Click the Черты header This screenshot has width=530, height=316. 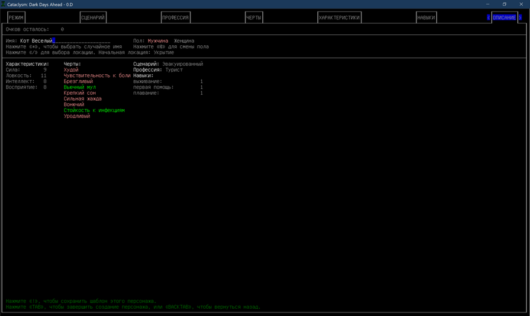tap(73, 64)
